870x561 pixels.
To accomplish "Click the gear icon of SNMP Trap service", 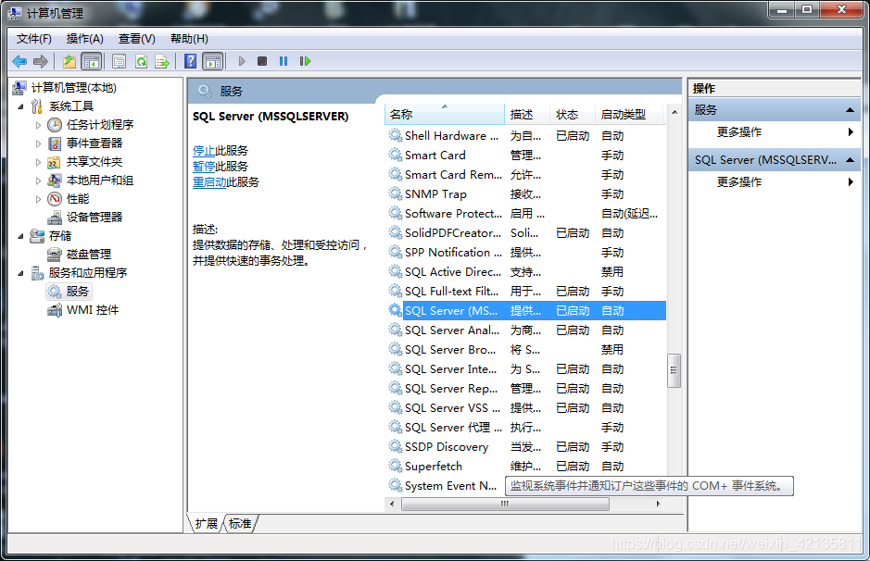I will coord(395,194).
